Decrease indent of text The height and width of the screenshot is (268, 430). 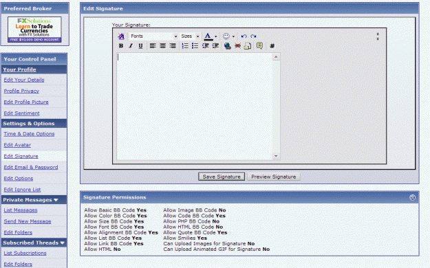click(205, 46)
